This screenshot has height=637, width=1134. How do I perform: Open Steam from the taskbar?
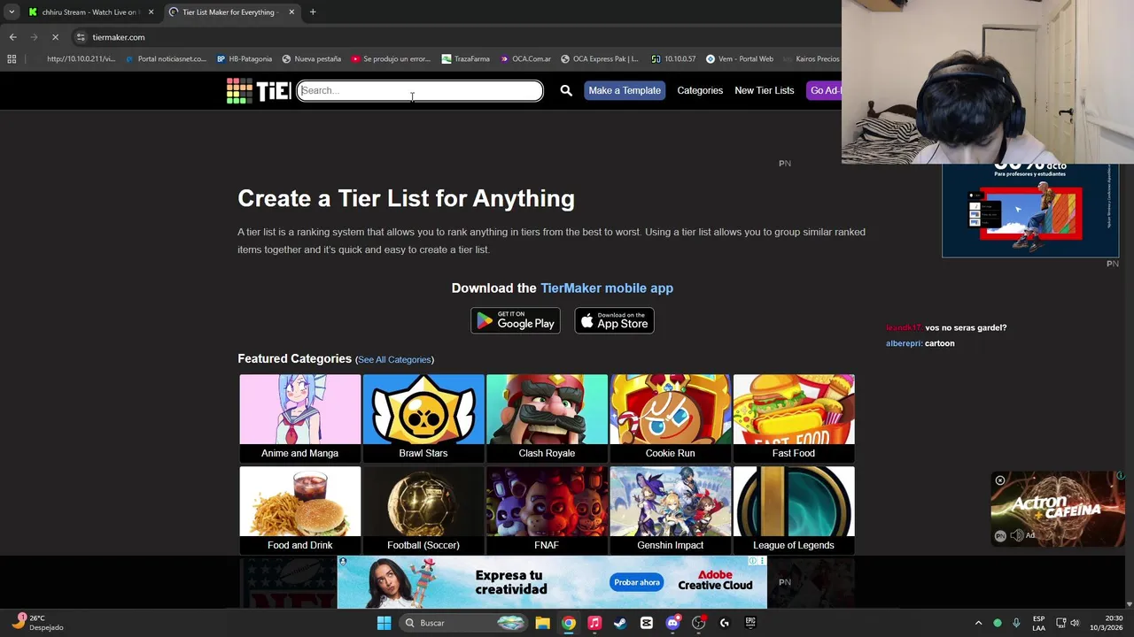(620, 623)
